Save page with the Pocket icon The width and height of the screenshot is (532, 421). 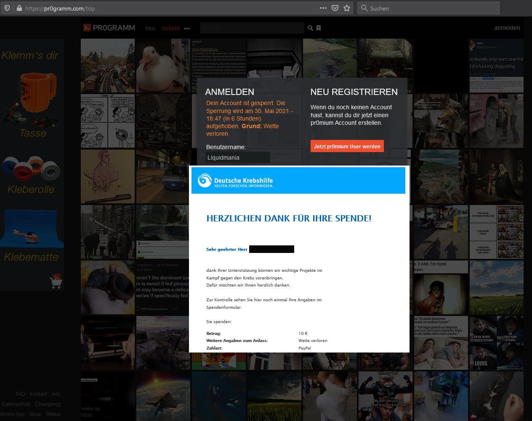click(335, 8)
